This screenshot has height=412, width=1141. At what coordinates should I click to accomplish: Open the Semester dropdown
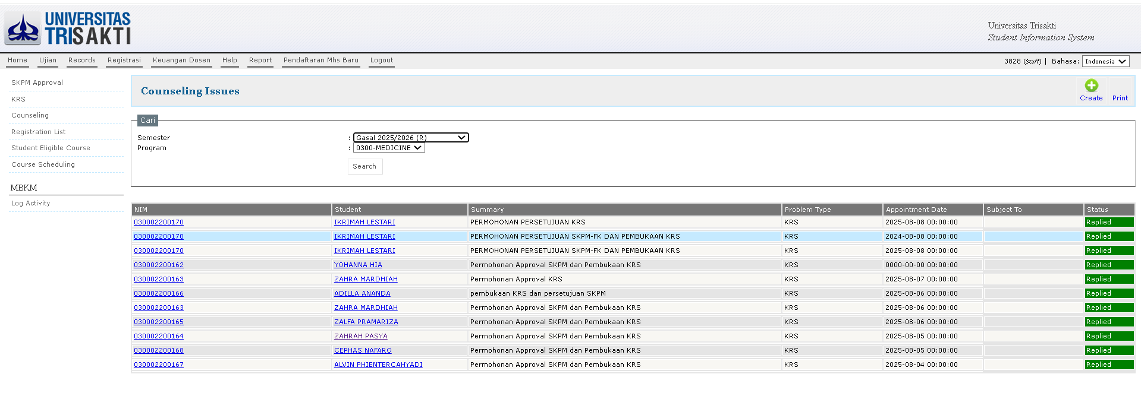click(x=410, y=138)
